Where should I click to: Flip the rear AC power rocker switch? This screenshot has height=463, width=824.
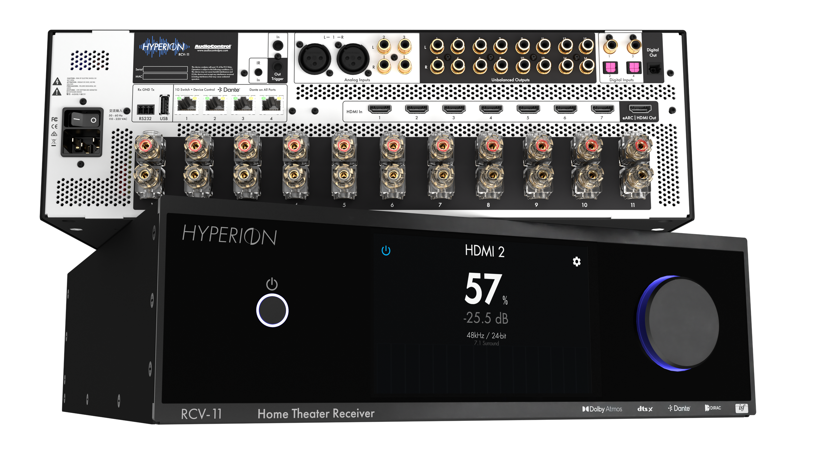point(85,120)
